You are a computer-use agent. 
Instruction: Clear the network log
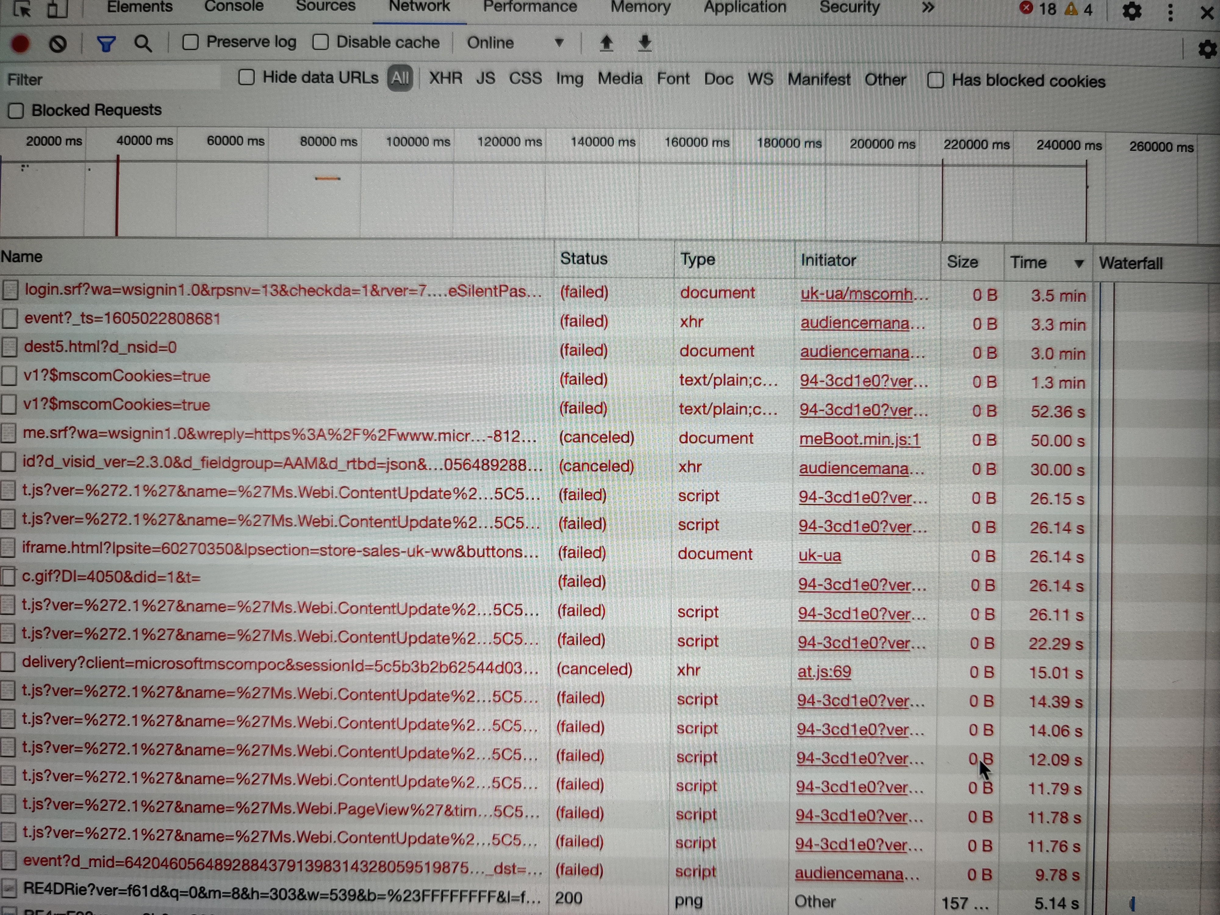(58, 44)
